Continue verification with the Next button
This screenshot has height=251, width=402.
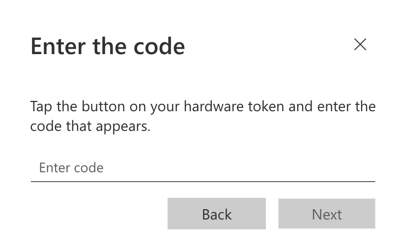pyautogui.click(x=327, y=214)
